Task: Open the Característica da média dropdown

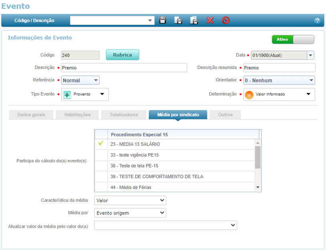Action: [130, 200]
